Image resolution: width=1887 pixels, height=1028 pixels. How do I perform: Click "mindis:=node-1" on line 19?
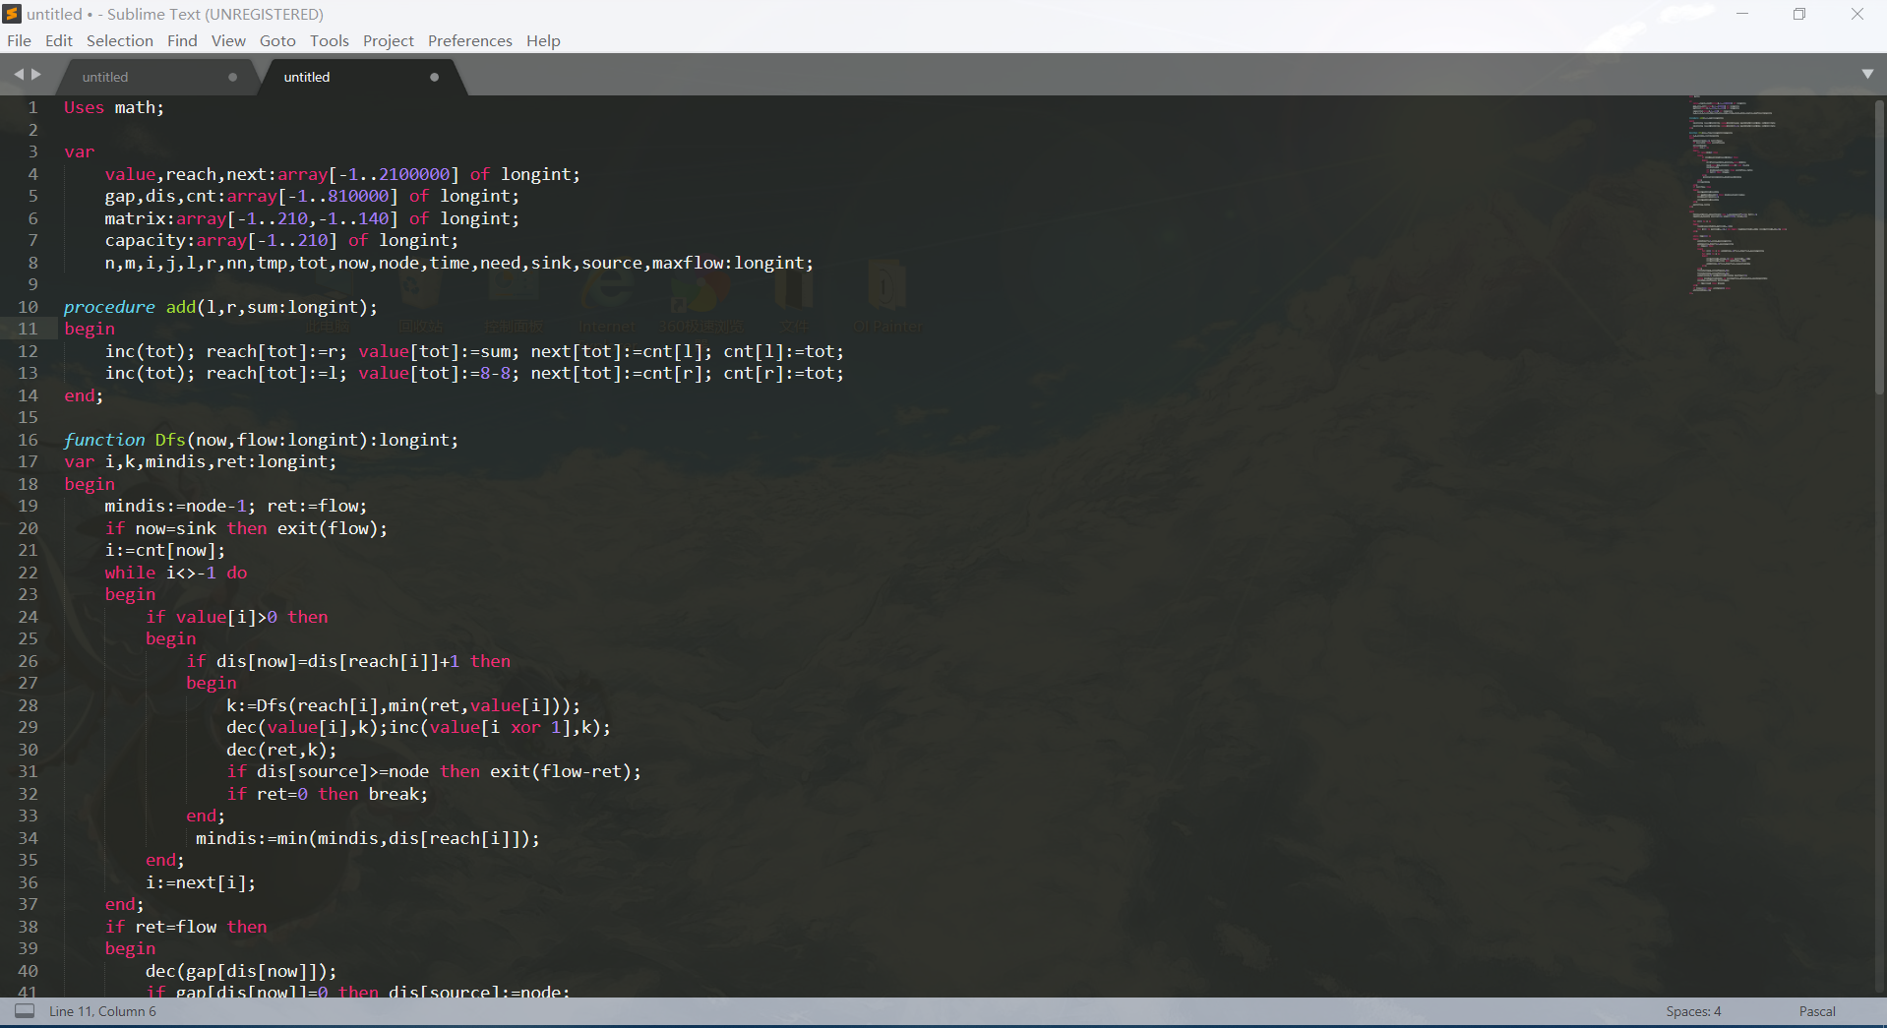(x=175, y=506)
